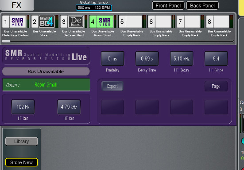Screen dimensions: 244x170
Task: Click the Vocal label under slot 2
Action: click(x=45, y=35)
